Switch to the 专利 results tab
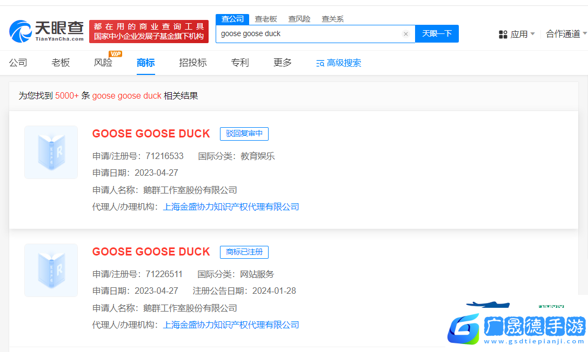Image resolution: width=588 pixels, height=352 pixels. click(x=240, y=63)
